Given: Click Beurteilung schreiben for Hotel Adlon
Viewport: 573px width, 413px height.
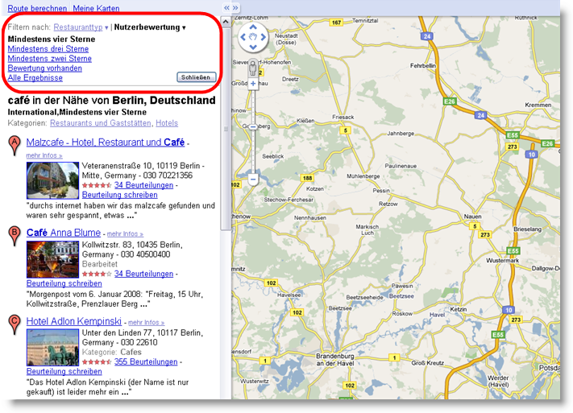Looking at the screenshot, I should pyautogui.click(x=64, y=371).
